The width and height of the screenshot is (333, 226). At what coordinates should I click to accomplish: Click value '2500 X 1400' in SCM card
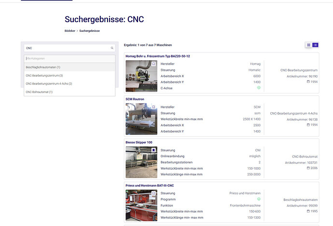click(x=251, y=119)
